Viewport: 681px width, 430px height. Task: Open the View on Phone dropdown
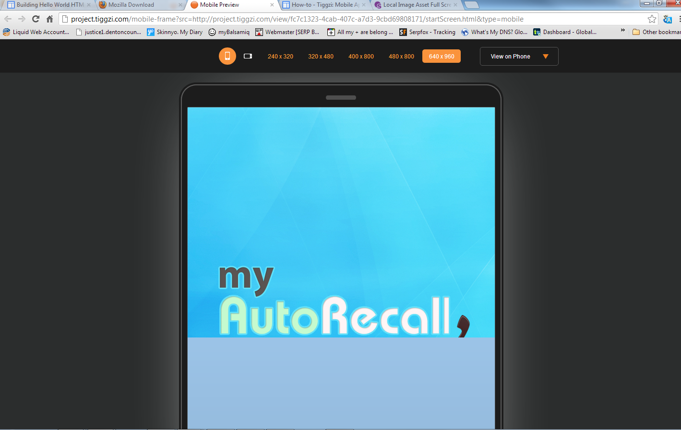pos(519,57)
